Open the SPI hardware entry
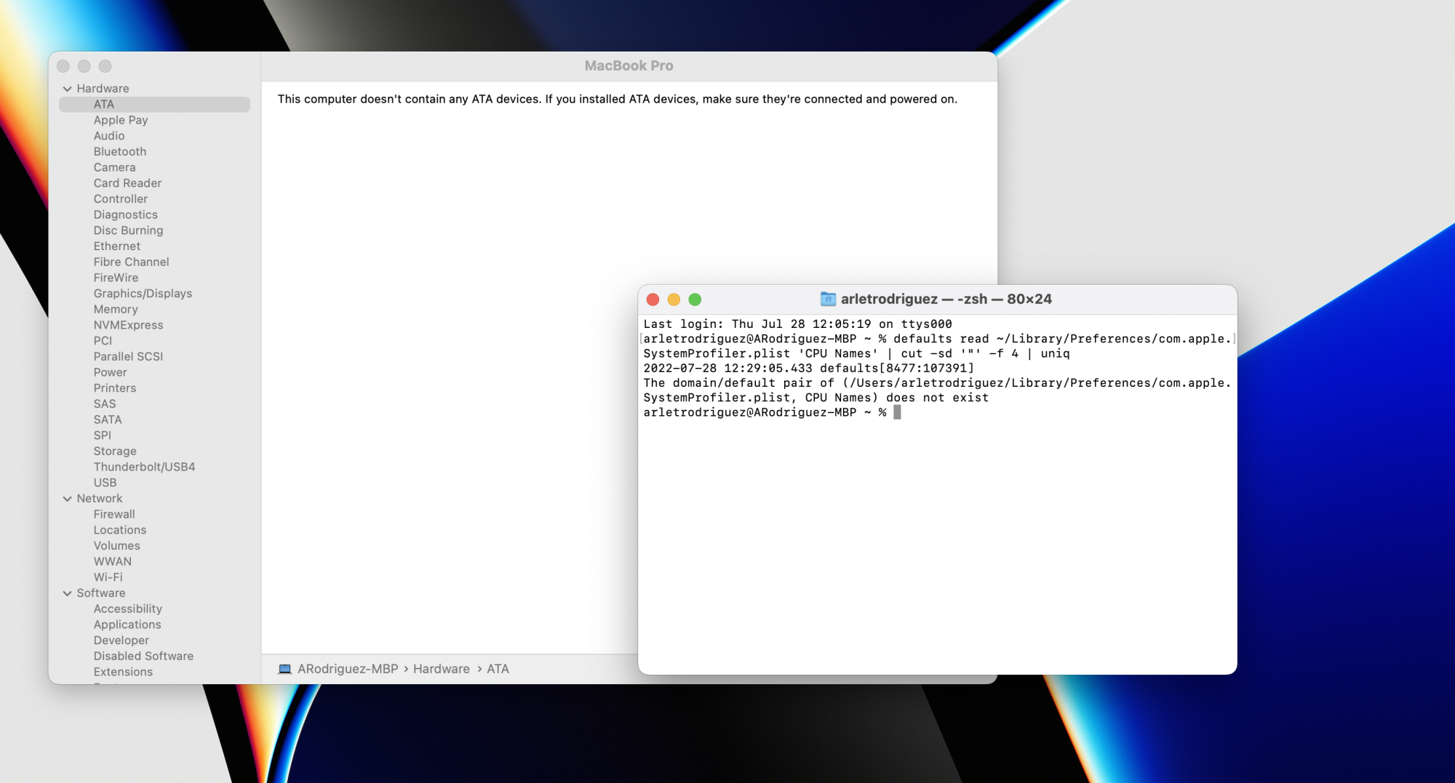The width and height of the screenshot is (1455, 783). click(103, 435)
